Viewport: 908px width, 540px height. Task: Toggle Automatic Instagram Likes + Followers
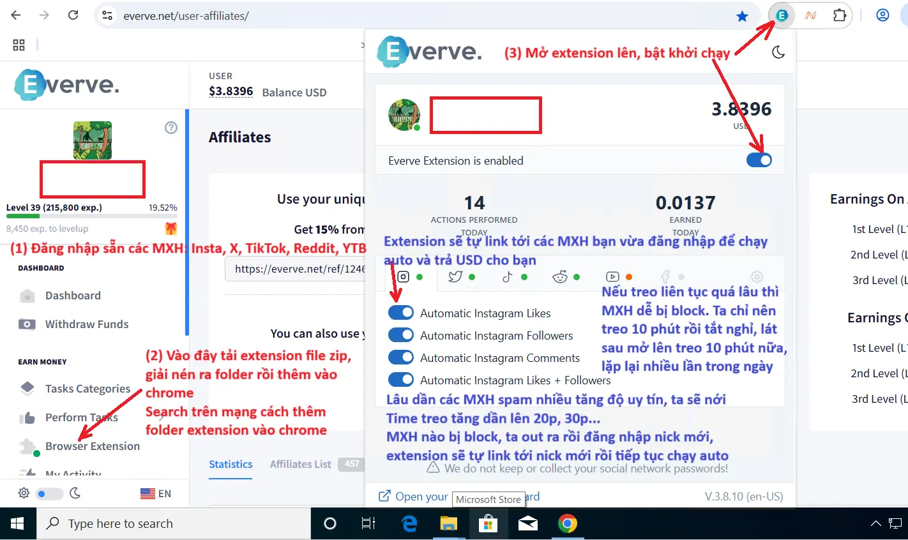[x=401, y=380]
